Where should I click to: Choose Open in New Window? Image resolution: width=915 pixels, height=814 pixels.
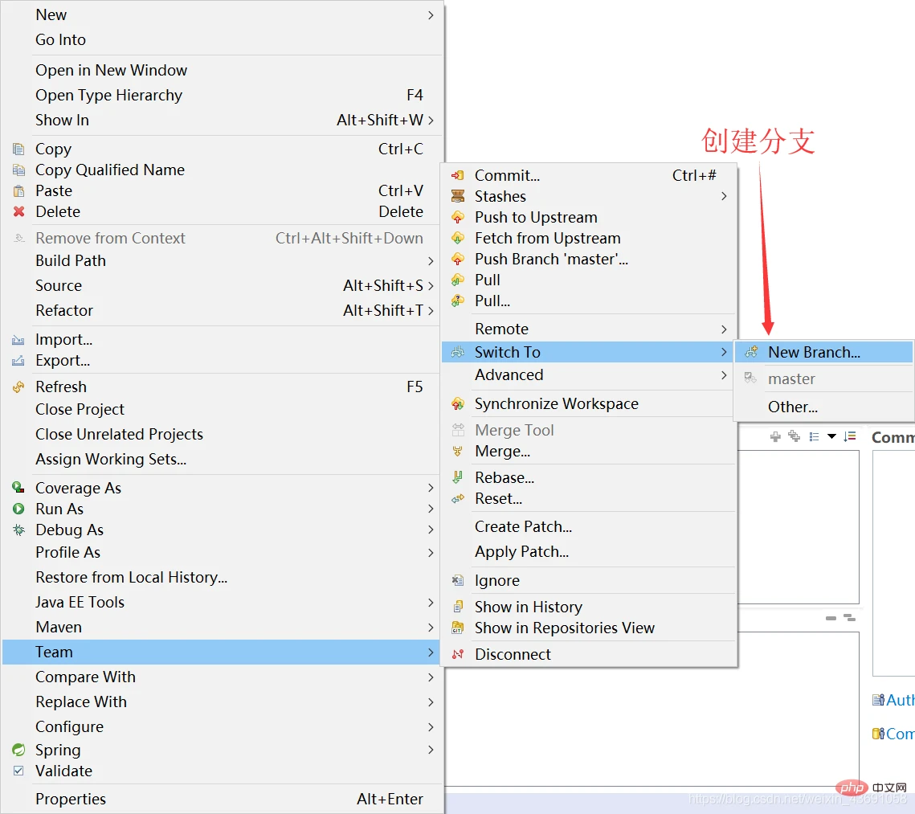click(x=111, y=70)
